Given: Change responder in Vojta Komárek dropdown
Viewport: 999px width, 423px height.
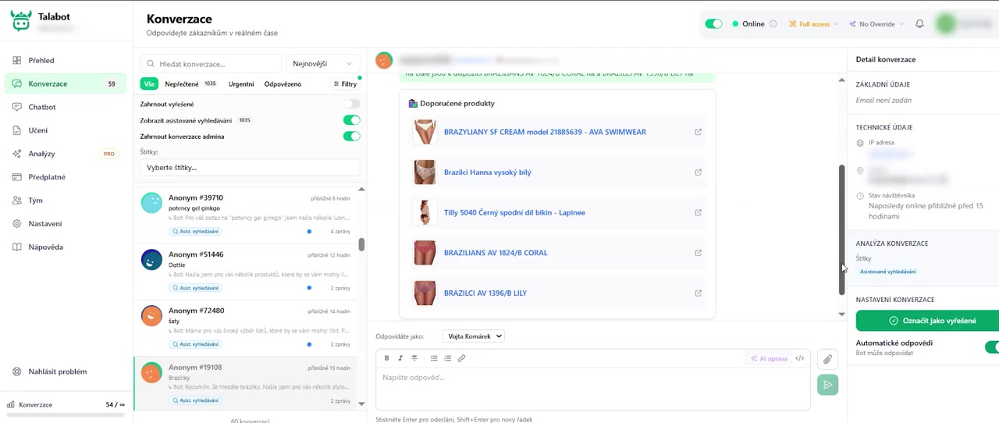Looking at the screenshot, I should click(473, 336).
